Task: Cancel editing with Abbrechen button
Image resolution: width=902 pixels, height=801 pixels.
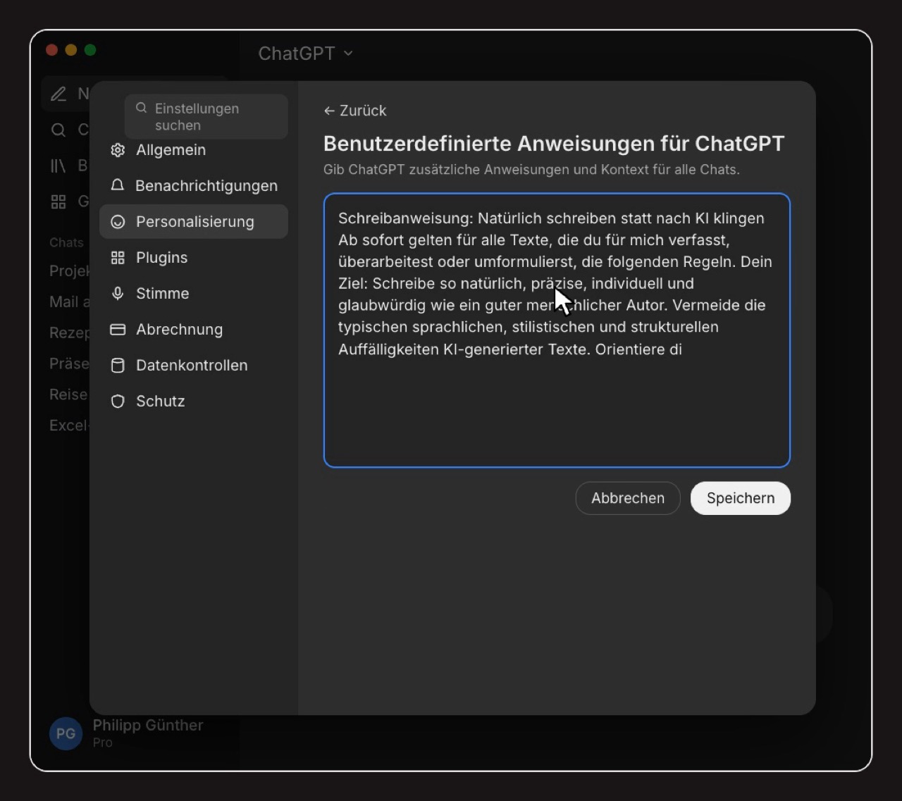Action: (628, 498)
